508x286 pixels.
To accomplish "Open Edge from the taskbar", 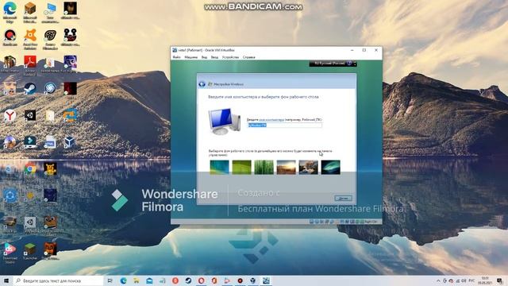I will point(124,280).
